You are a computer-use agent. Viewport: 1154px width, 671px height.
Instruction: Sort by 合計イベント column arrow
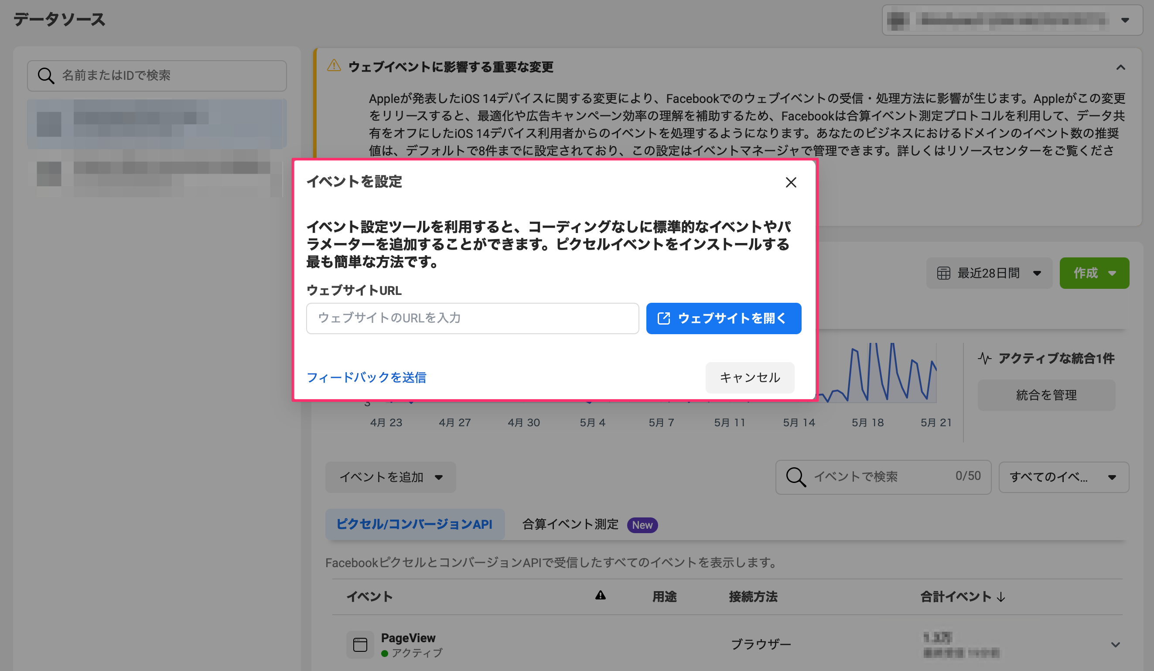[1000, 597]
